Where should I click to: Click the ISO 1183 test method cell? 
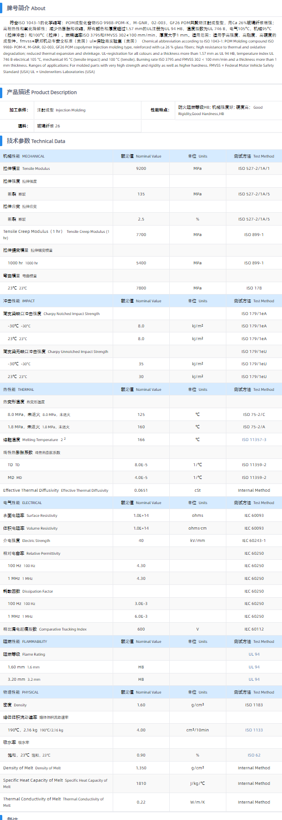click(254, 705)
